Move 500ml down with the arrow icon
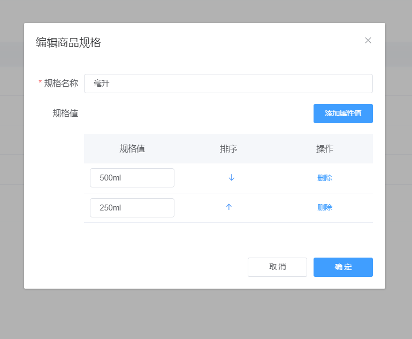 232,177
